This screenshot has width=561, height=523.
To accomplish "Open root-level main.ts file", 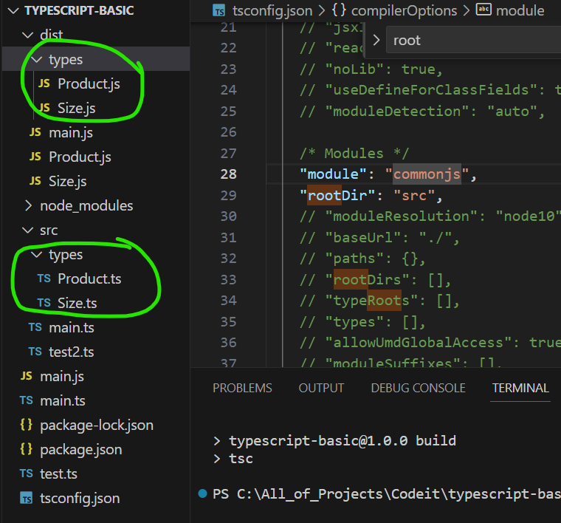I will coord(63,400).
